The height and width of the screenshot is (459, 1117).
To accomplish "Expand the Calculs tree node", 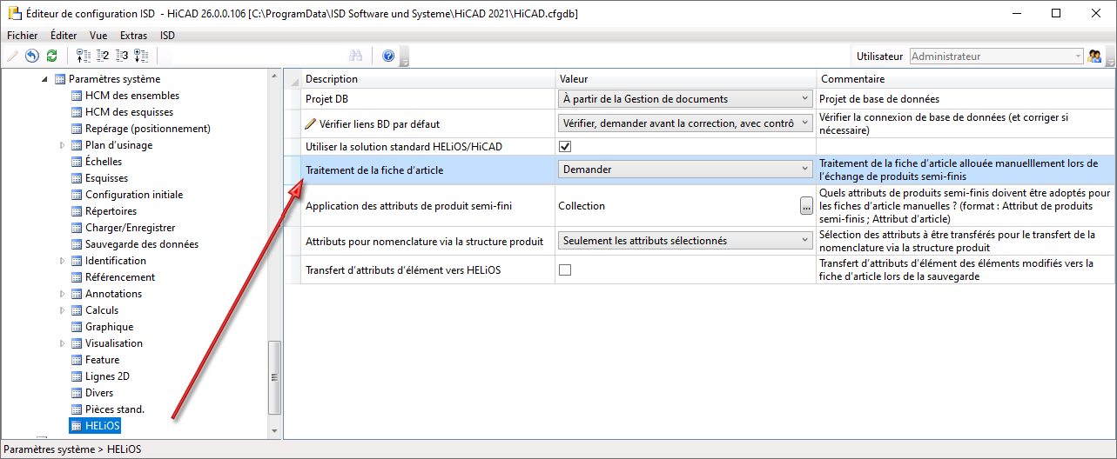I will [62, 310].
